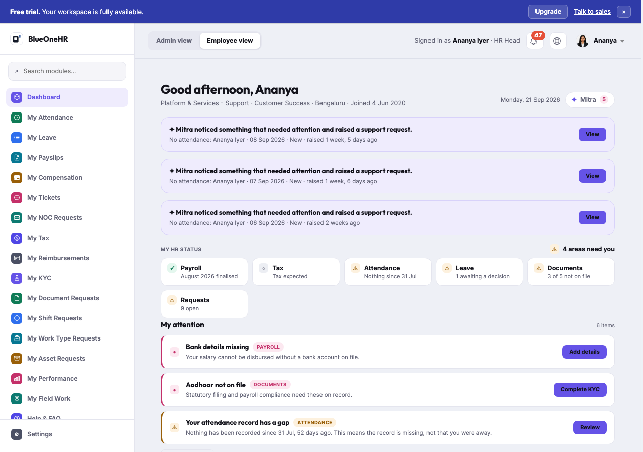Click the '4 areas need you' text
The height and width of the screenshot is (452, 643).
588,249
